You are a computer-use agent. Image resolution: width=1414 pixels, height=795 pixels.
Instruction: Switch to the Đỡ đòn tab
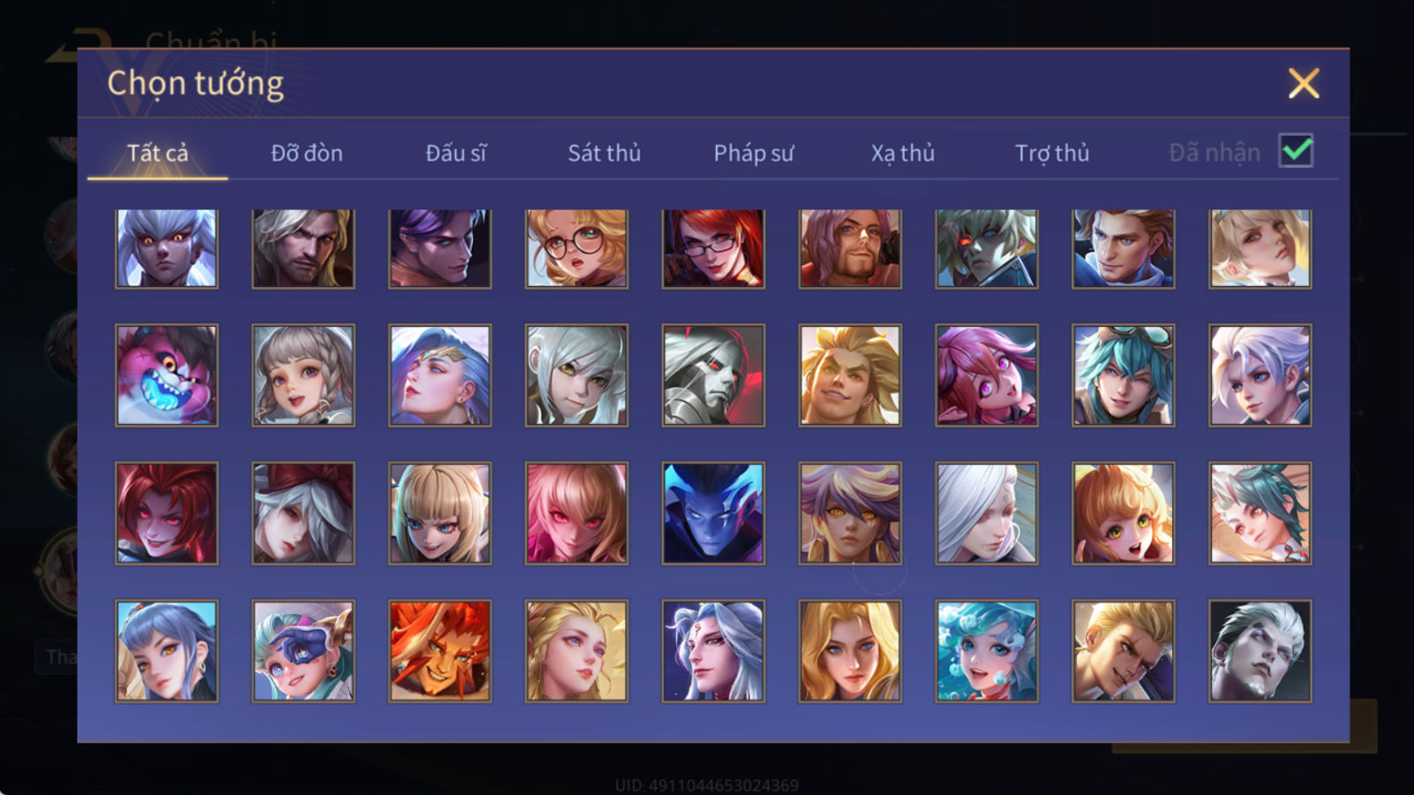point(307,153)
